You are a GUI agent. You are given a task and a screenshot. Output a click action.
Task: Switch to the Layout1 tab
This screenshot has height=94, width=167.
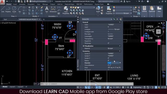(12, 87)
